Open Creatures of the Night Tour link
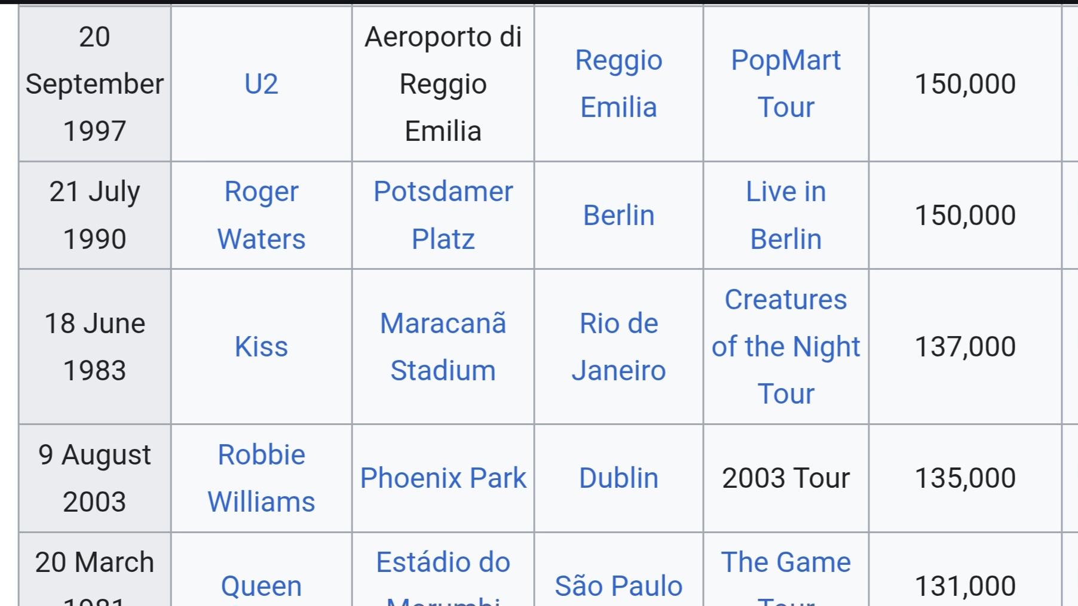Viewport: 1078px width, 606px height. point(785,347)
